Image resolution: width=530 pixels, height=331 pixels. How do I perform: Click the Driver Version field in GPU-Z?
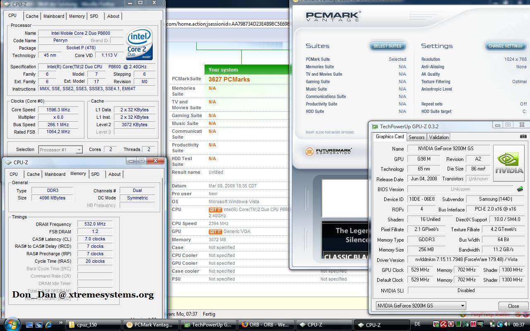[x=466, y=260]
